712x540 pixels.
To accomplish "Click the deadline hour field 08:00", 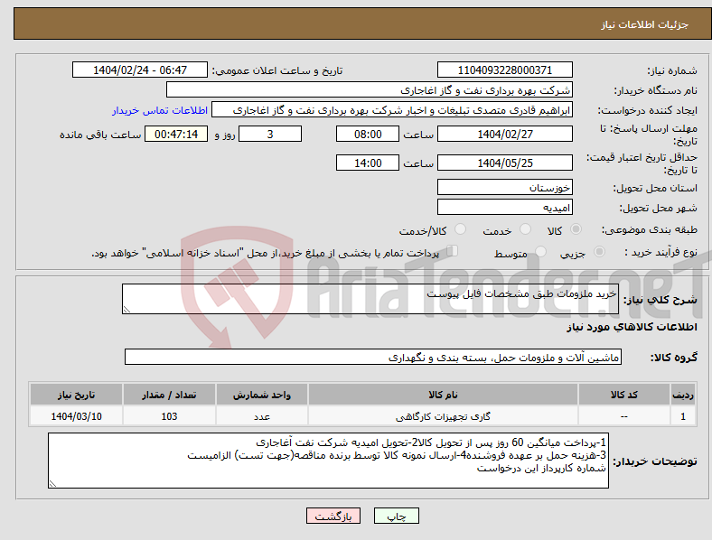I will (x=368, y=134).
